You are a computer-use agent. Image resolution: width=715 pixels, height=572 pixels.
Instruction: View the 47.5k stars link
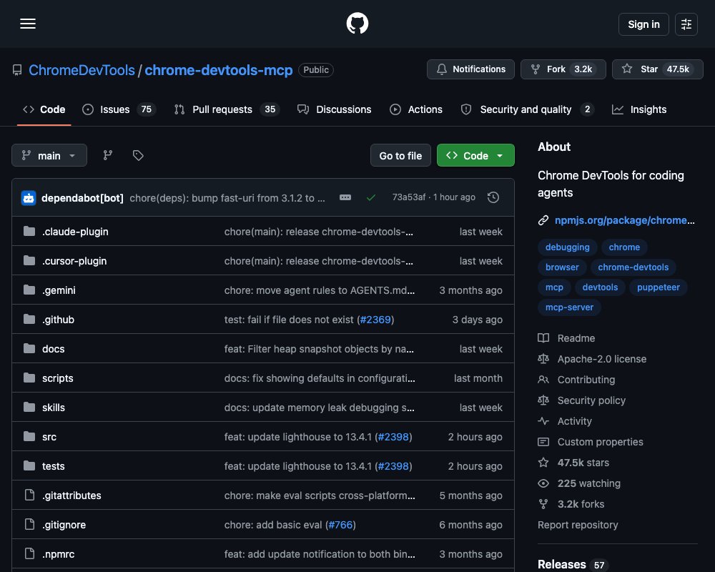[x=573, y=463]
